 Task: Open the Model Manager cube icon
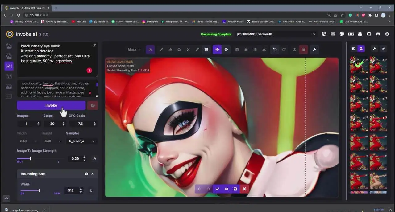click(324, 34)
